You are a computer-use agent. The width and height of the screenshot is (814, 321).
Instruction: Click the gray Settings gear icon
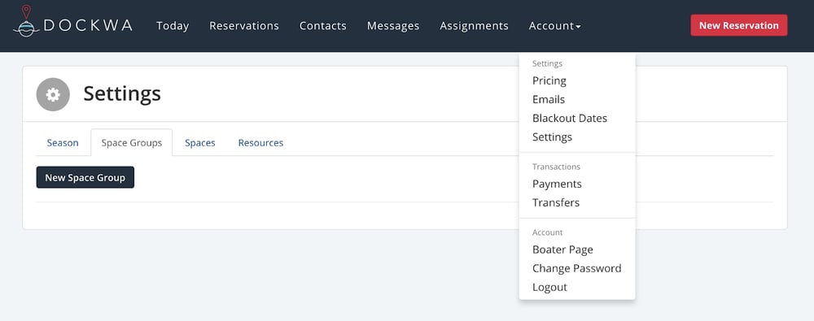[x=53, y=94]
